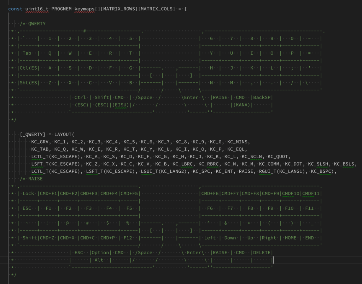Click the 'KC_SCLN' keycode

coord(252,156)
